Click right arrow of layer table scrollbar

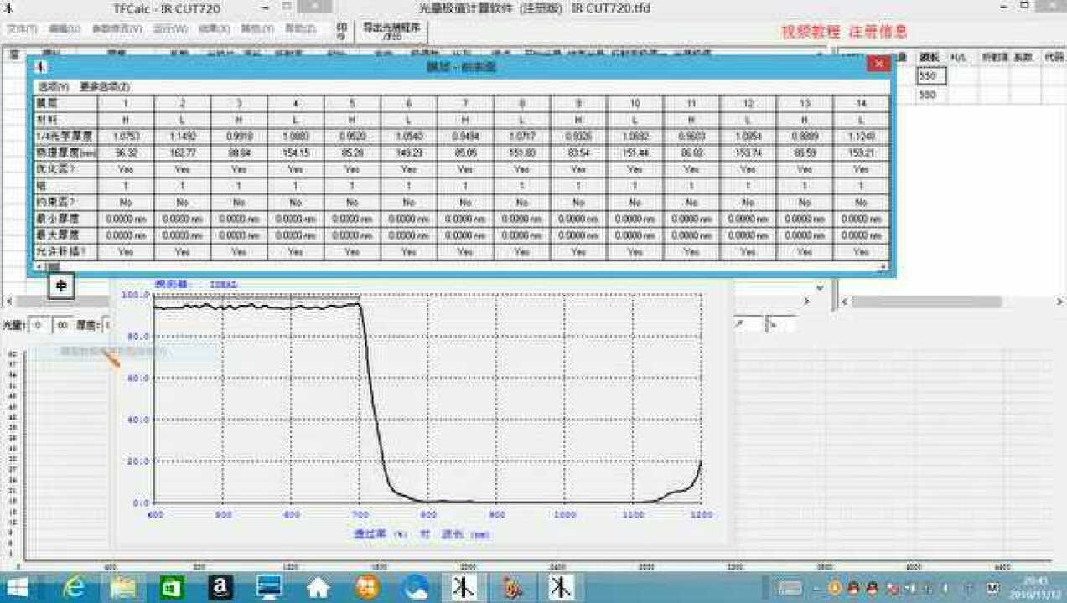tap(883, 266)
